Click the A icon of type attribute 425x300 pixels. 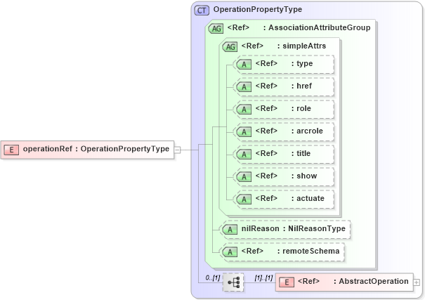[244, 65]
